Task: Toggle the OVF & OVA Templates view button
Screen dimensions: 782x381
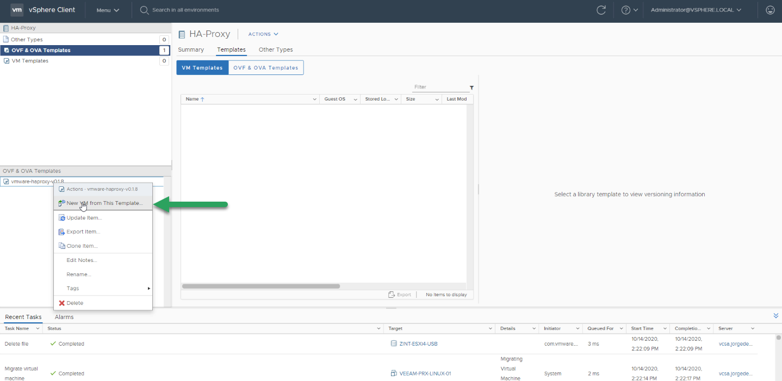Action: pyautogui.click(x=266, y=68)
